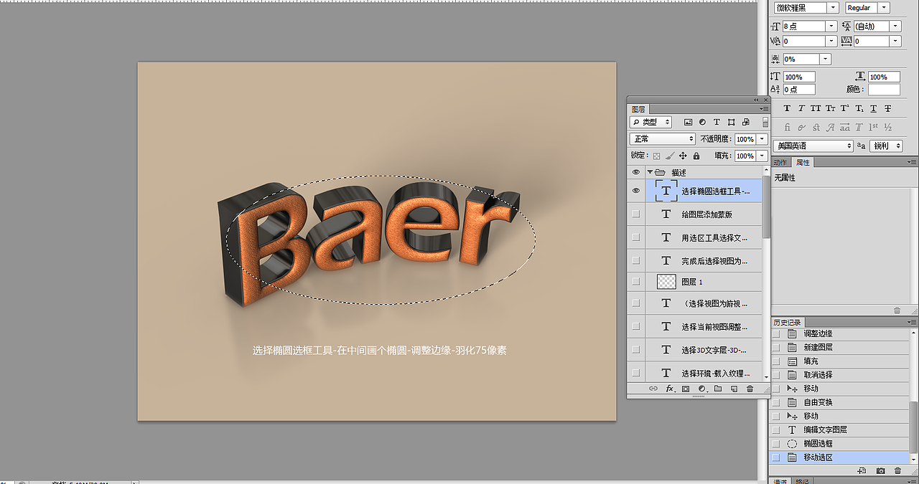Screen dimensions: 919x484
Task: Click the adjustment layer filter icon
Action: pyautogui.click(x=702, y=123)
